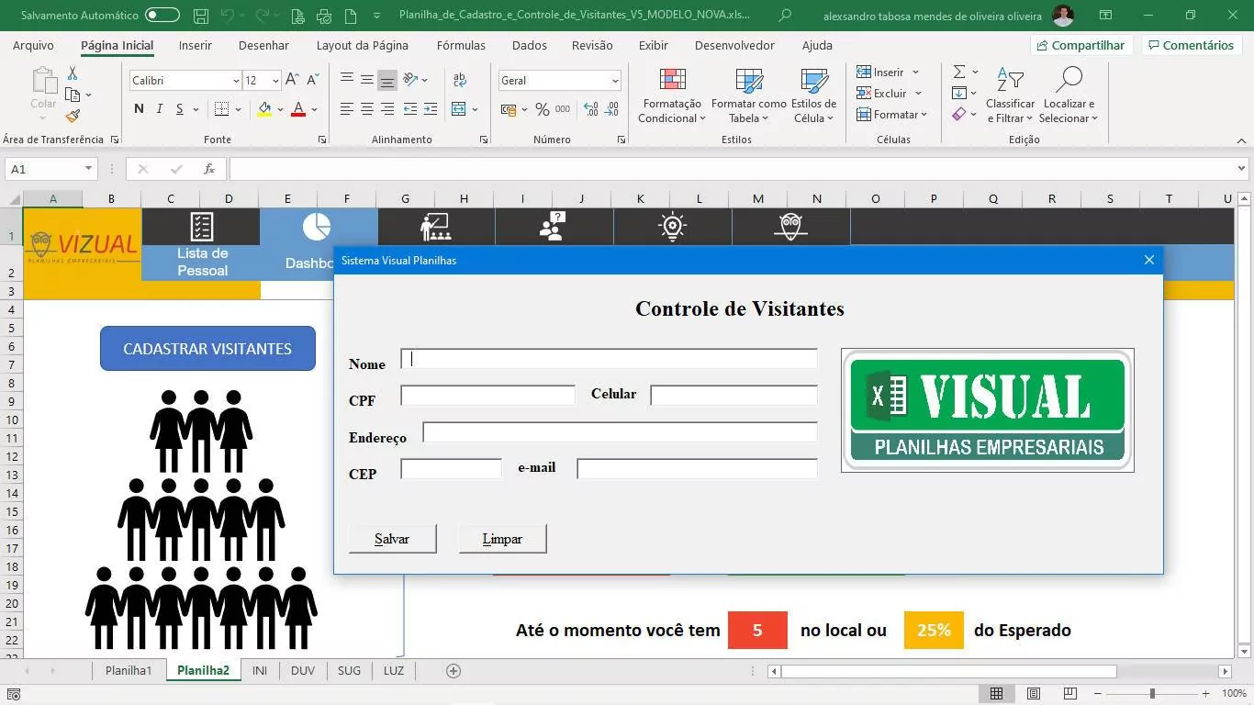Open the search magnifier in title bar

[x=785, y=16]
